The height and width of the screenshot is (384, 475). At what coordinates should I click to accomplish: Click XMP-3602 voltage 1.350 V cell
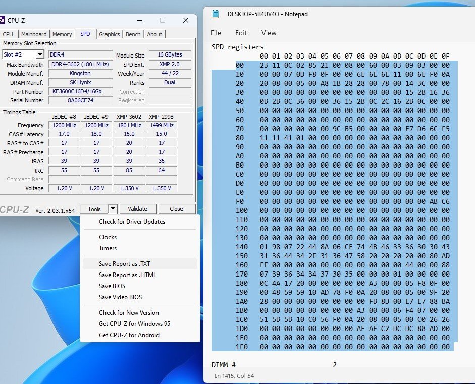coord(129,188)
